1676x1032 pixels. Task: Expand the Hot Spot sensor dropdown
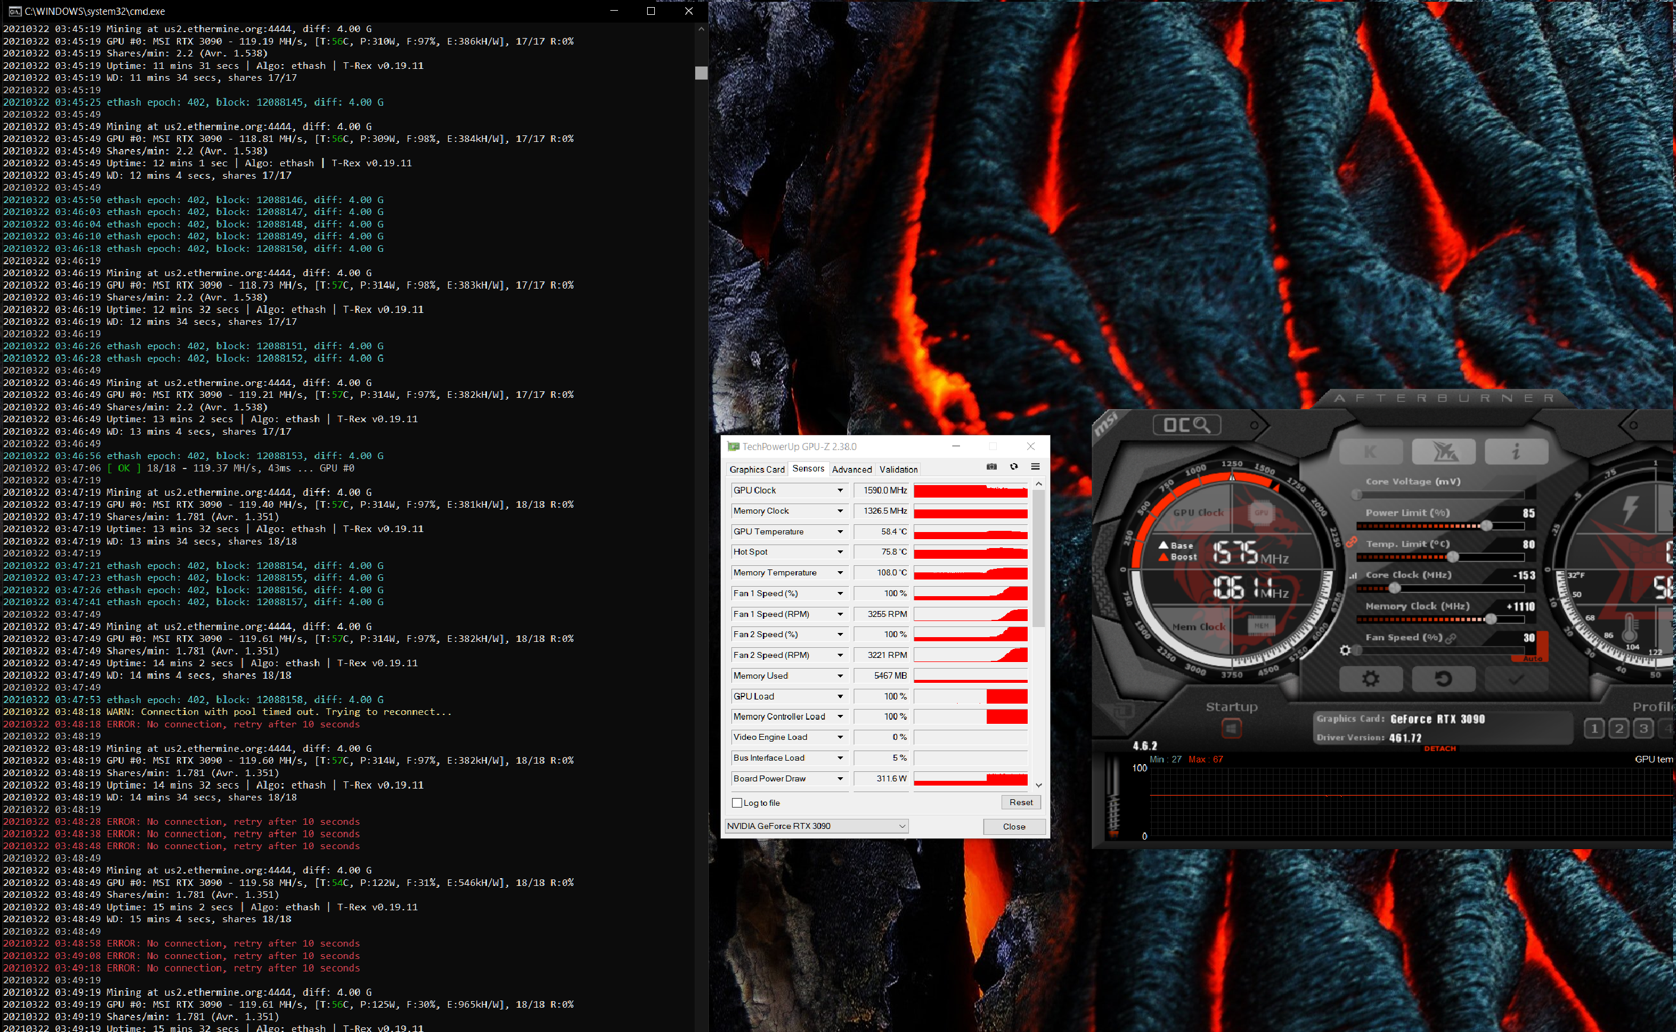[x=840, y=552]
